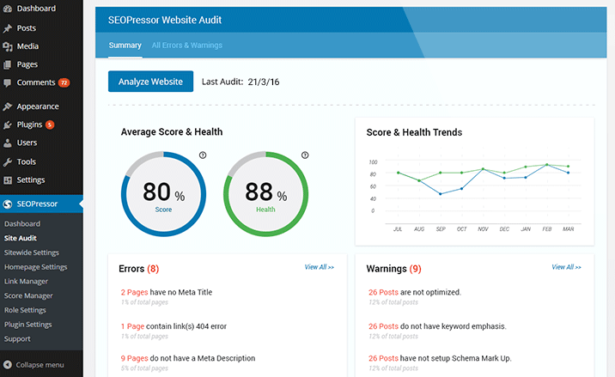Click the SEP blue data point on chart
This screenshot has height=377, width=615.
pos(441,194)
